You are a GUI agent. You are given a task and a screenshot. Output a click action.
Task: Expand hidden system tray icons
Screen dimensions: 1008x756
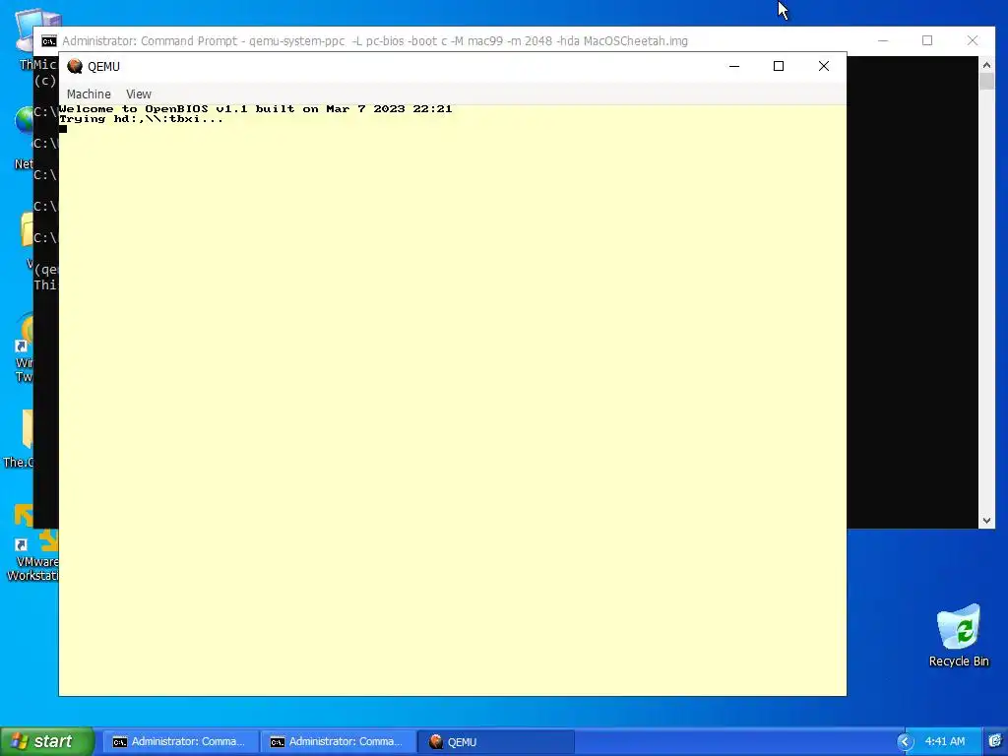point(906,742)
